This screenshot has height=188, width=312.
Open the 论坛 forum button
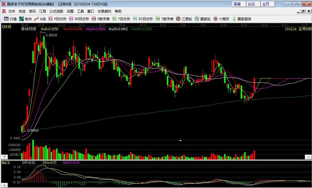pyautogui.click(x=253, y=4)
